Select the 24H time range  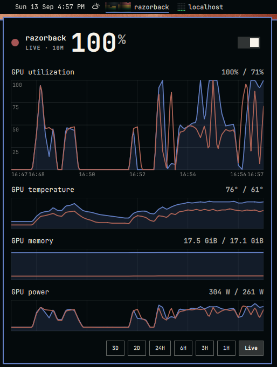pyautogui.click(x=160, y=348)
